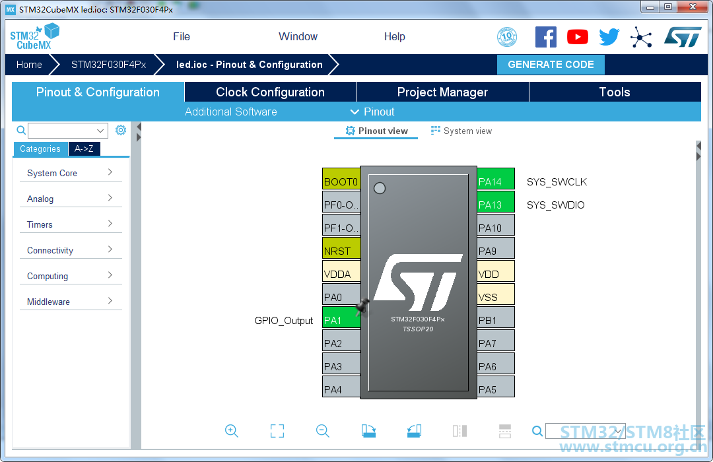
Task: Expand the right side panel arrow
Action: (x=698, y=156)
